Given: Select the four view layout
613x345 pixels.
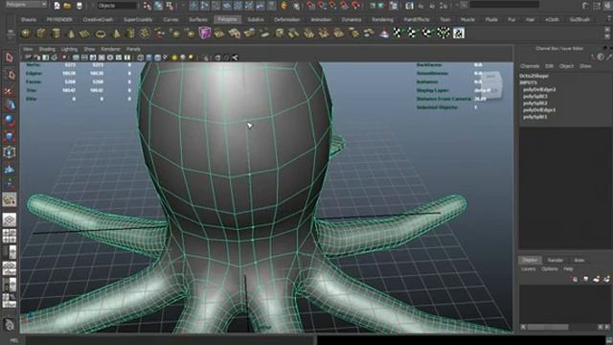Looking at the screenshot, I should [x=9, y=237].
